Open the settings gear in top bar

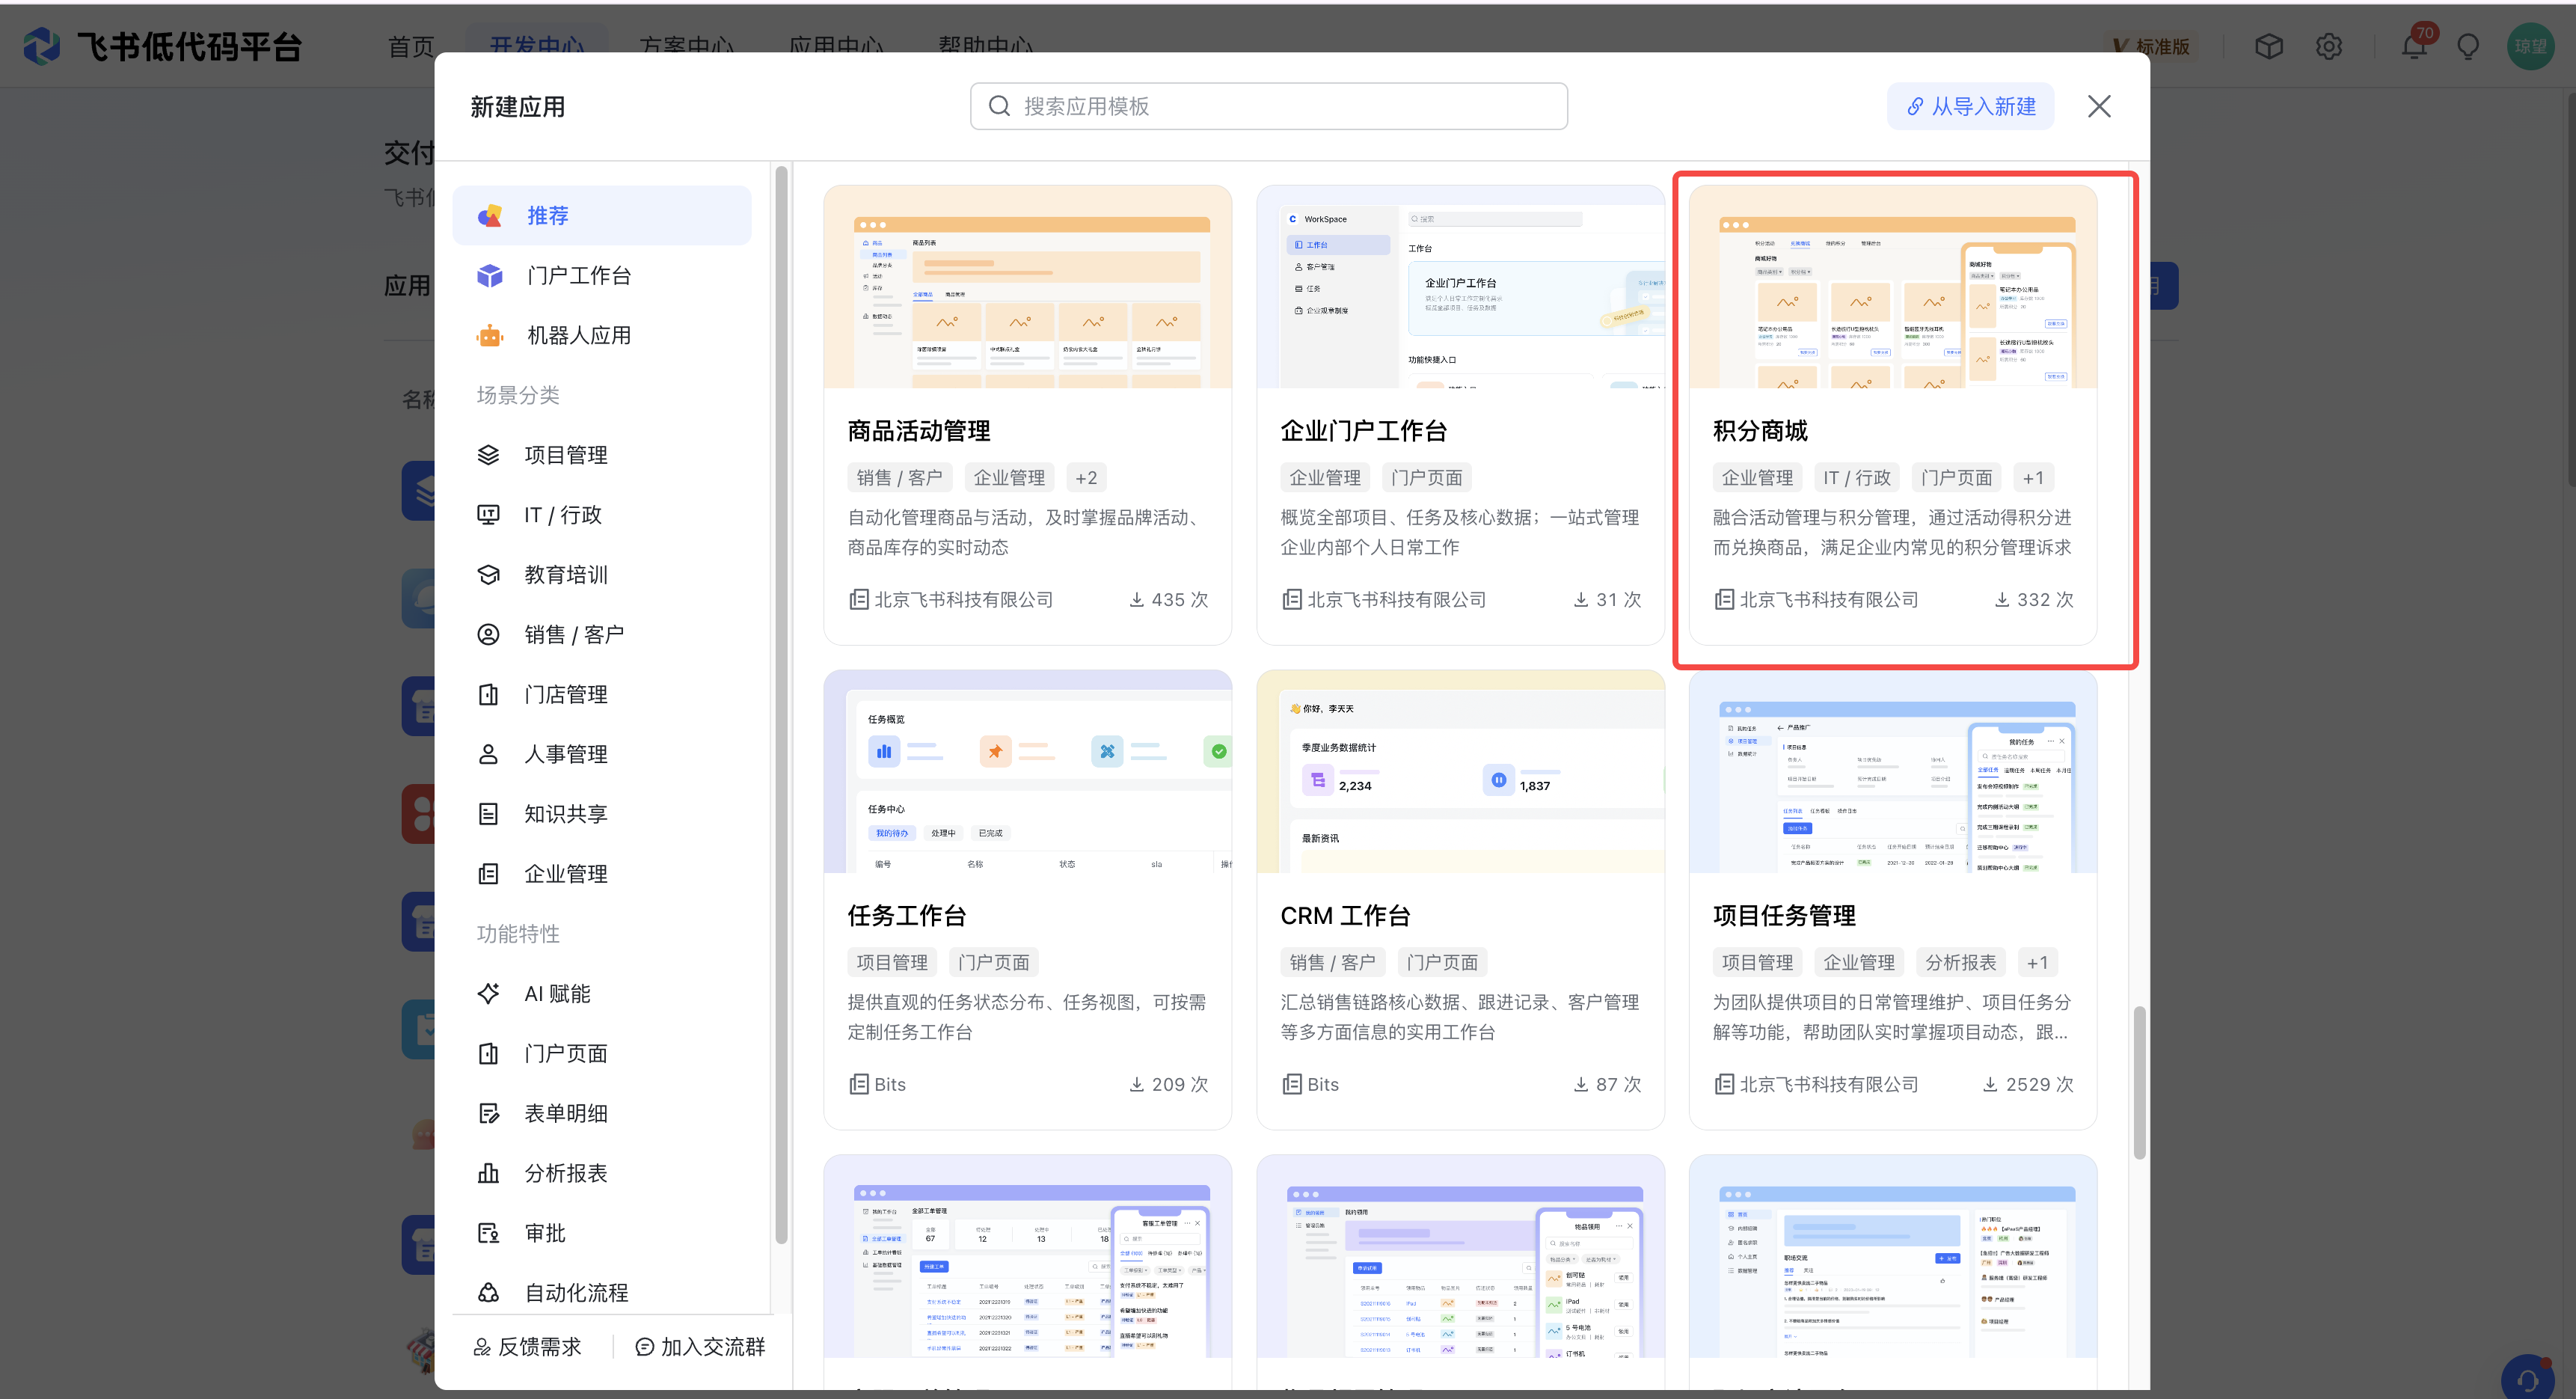pos(2329,47)
